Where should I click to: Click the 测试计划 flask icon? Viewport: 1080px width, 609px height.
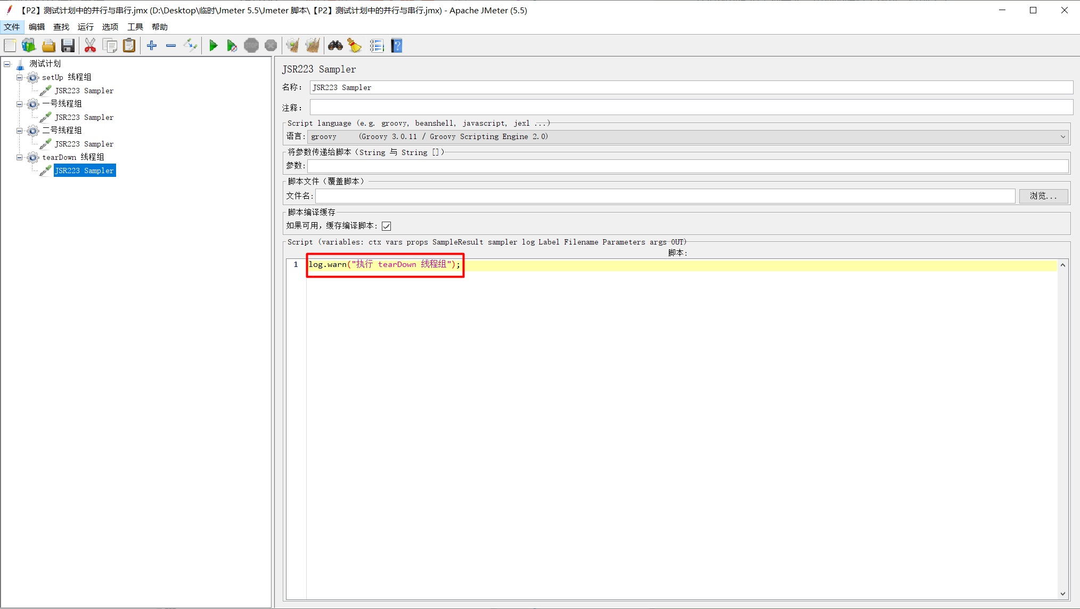click(x=20, y=64)
